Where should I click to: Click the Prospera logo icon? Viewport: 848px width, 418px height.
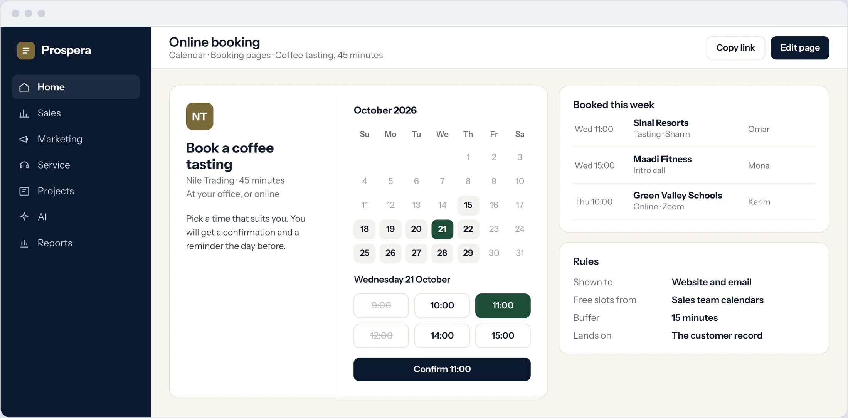(x=26, y=51)
